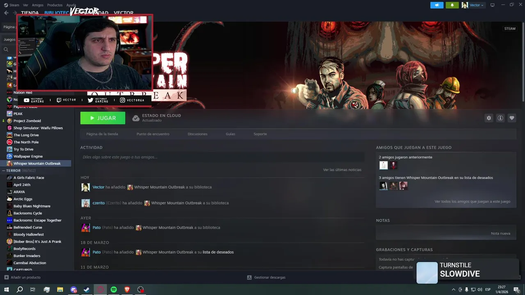Open the Amigos menu

tap(38, 5)
